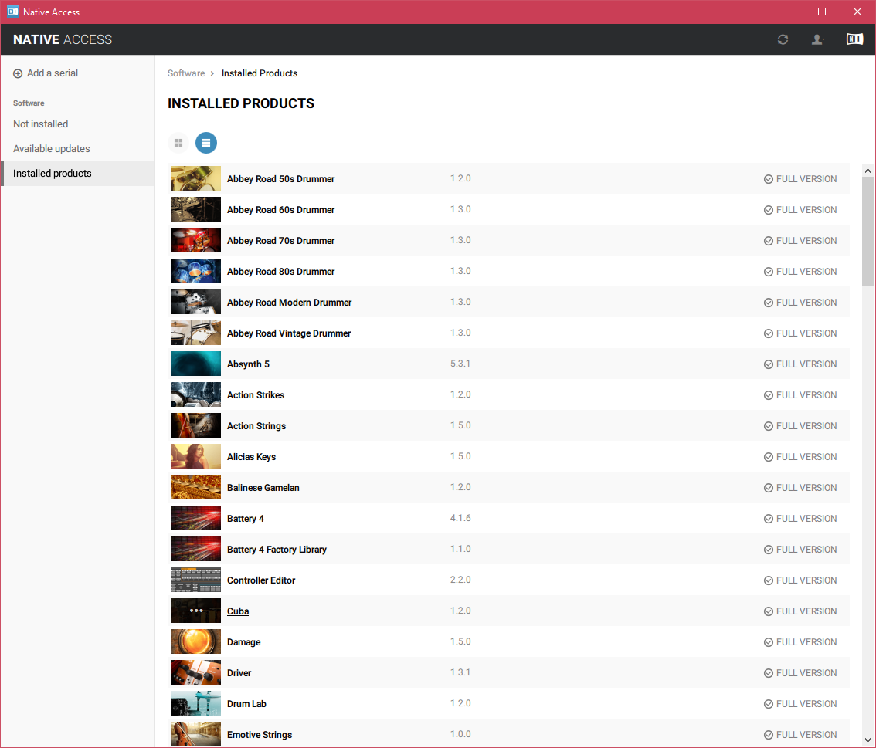Click the Native Access title bar icon
Screen dimensions: 876x748
pos(13,12)
